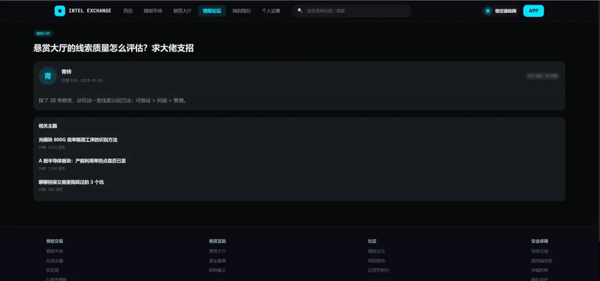Open footer link 供应链
The width and height of the screenshot is (600, 281).
(x=52, y=270)
